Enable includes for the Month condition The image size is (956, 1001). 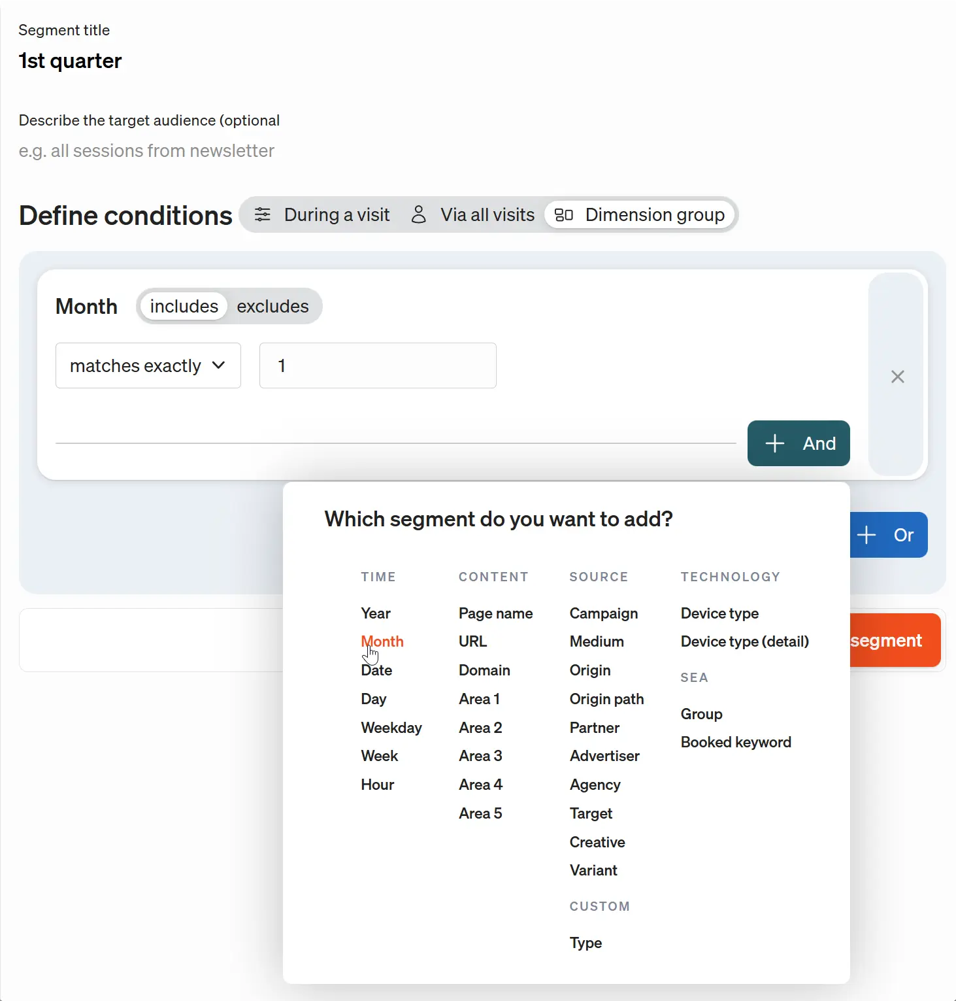click(x=183, y=306)
